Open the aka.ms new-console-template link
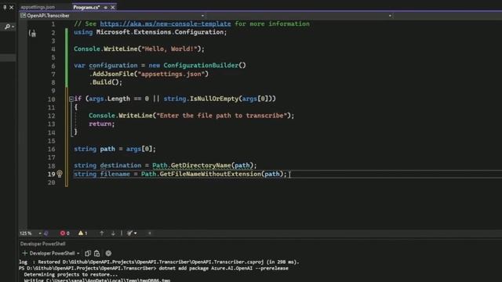The height and width of the screenshot is (282, 502). pyautogui.click(x=166, y=23)
